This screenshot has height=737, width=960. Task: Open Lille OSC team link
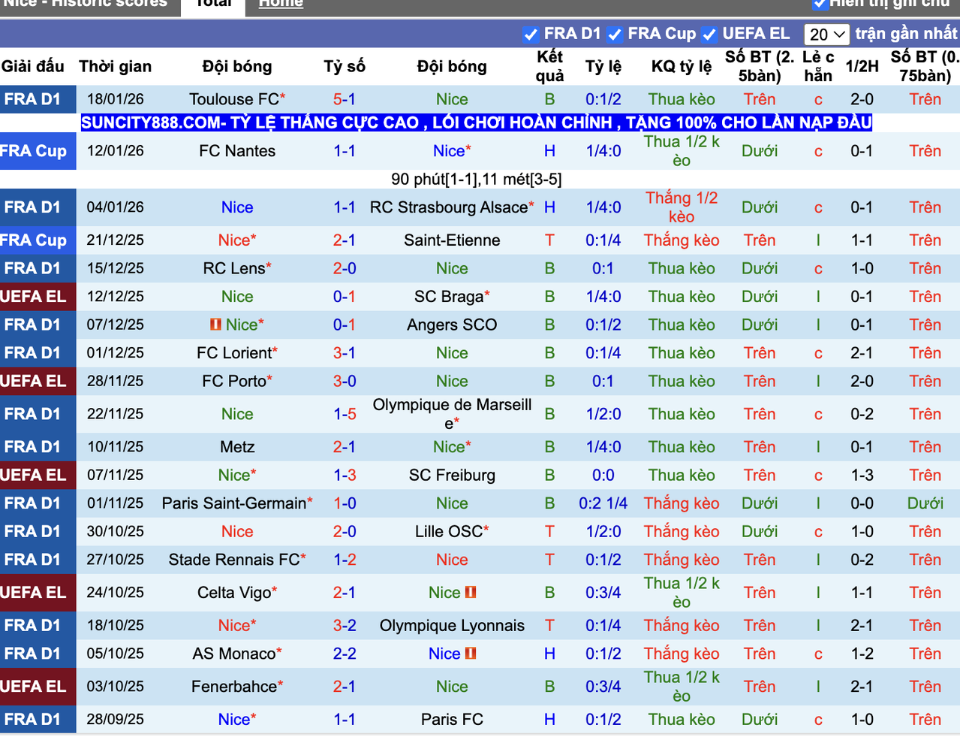pyautogui.click(x=449, y=531)
